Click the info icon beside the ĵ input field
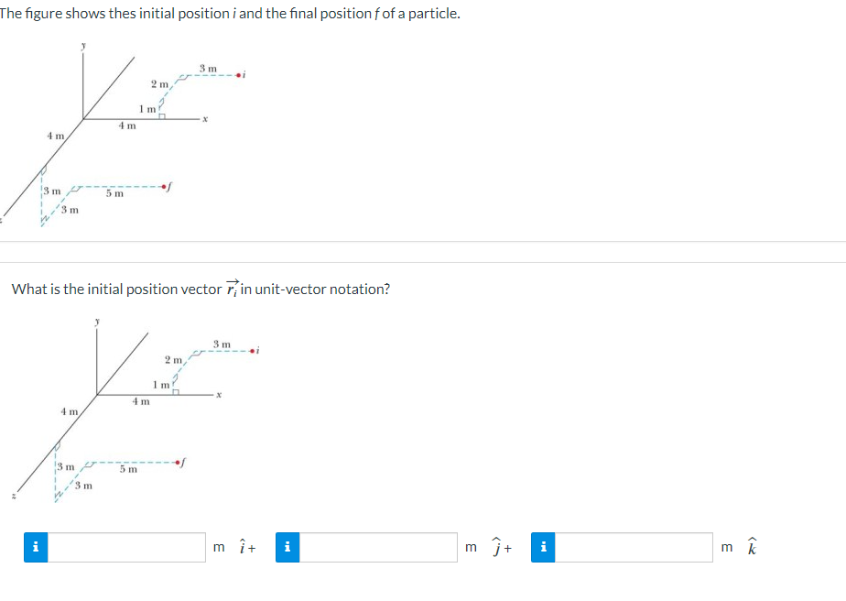Viewport: 846px width, 601px height. [x=287, y=547]
